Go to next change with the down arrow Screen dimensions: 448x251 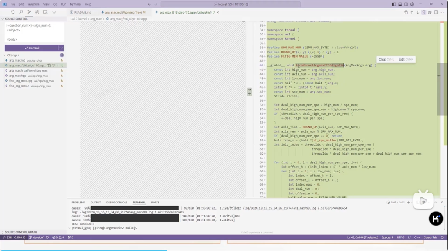pyautogui.click(x=417, y=13)
